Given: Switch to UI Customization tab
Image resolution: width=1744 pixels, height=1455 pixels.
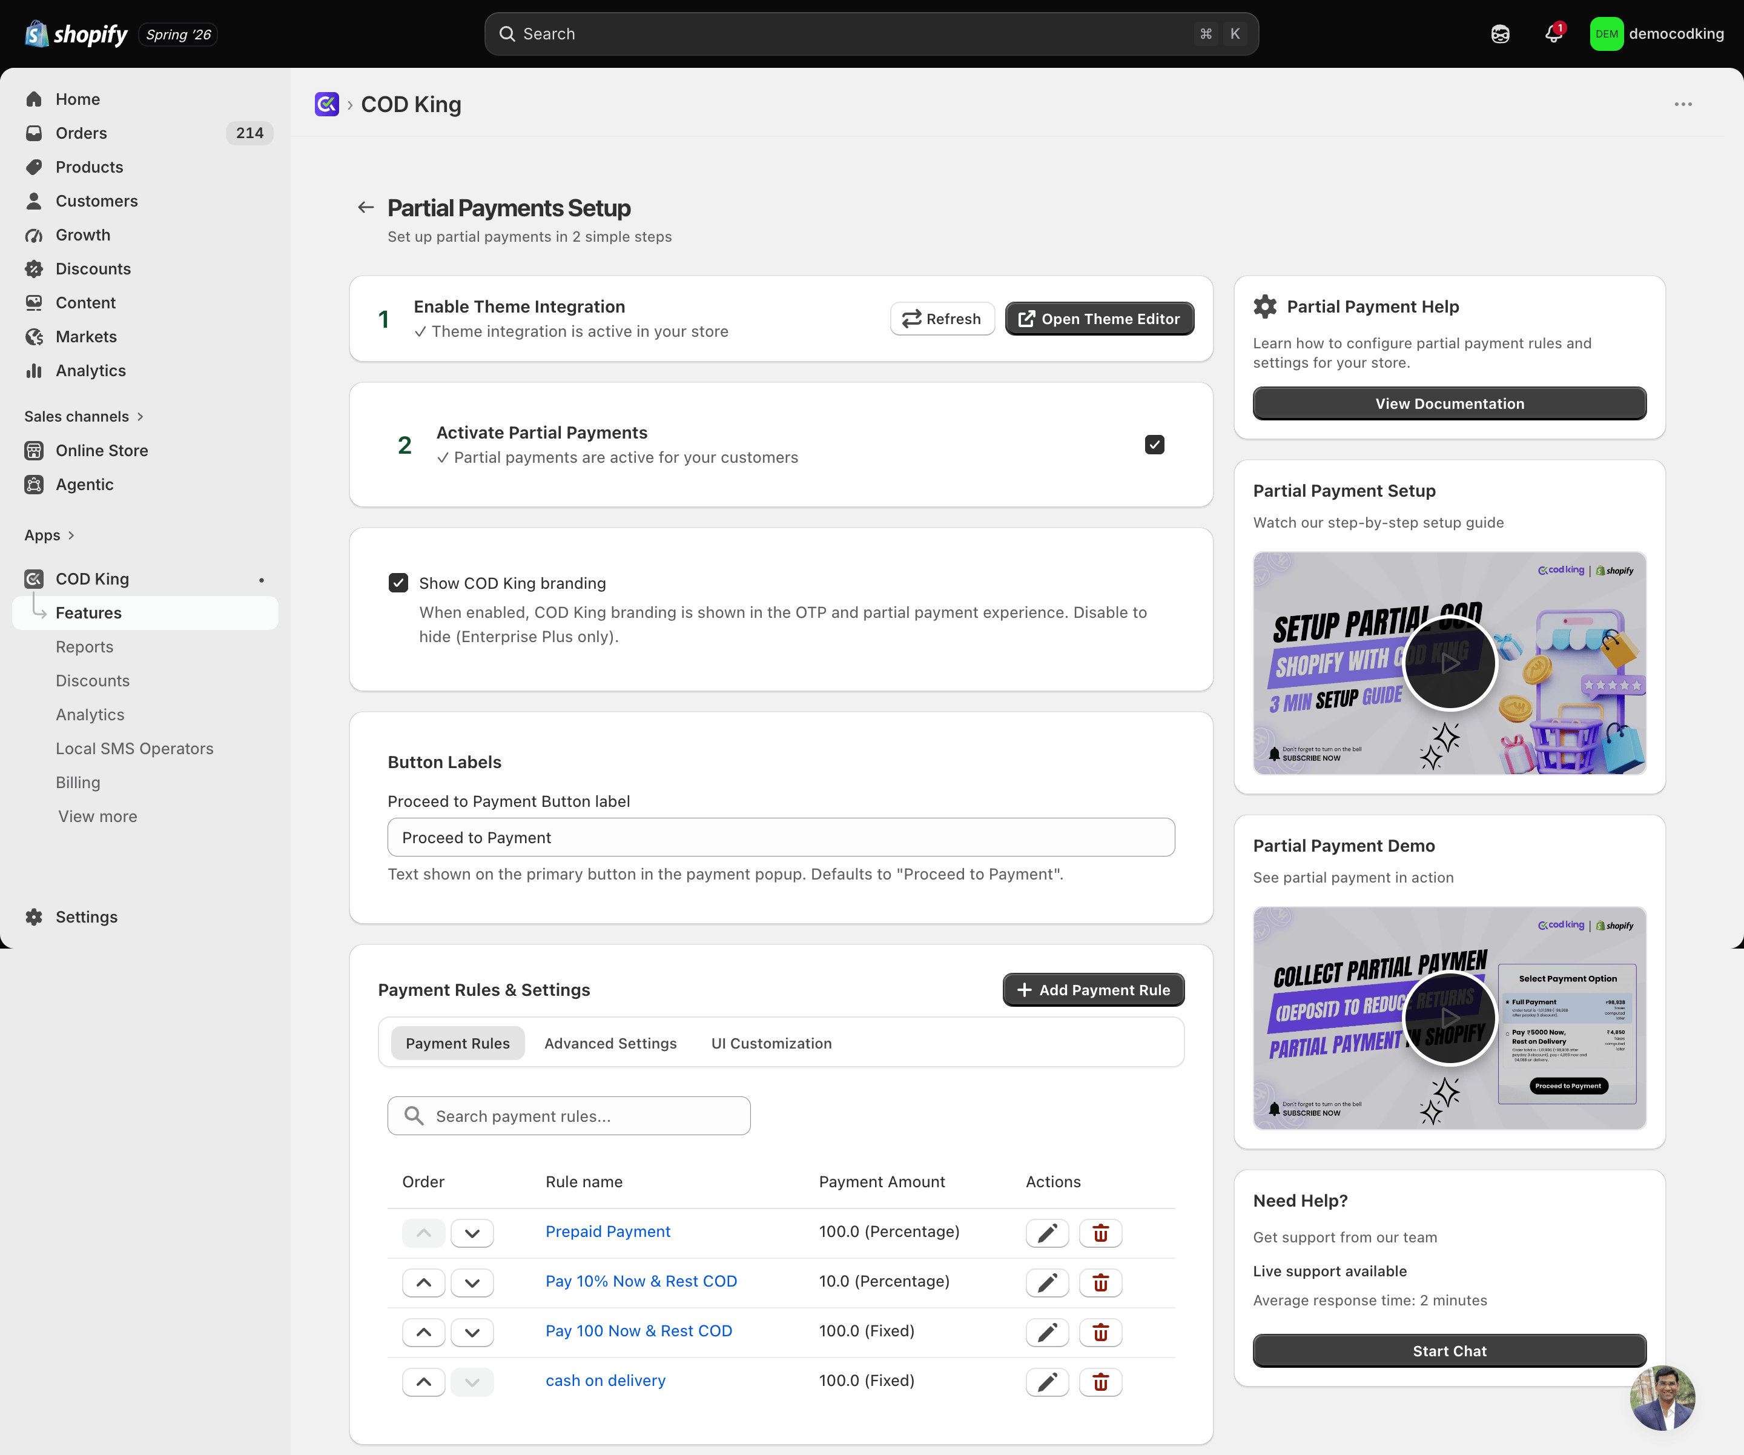Looking at the screenshot, I should click(x=771, y=1044).
